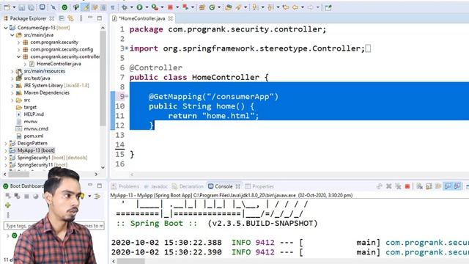Click the Package Explorer vertical scrollbar
This screenshot has width=469, height=264.
pos(103,78)
